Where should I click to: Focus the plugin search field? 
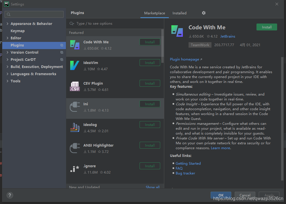tap(115, 24)
